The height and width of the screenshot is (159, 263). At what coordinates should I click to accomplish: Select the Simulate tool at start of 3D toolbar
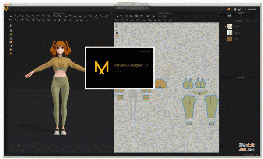[x=11, y=16]
